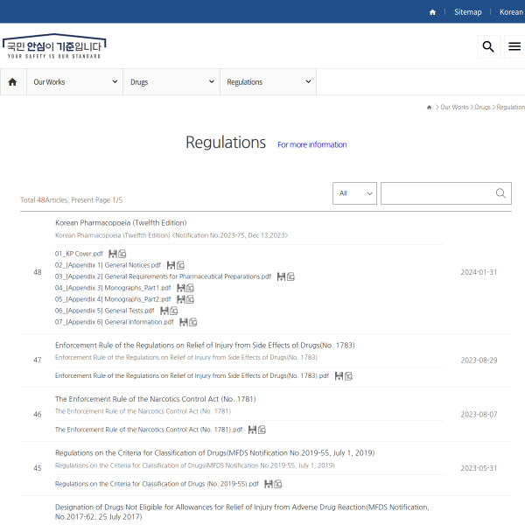Viewport: 525px width, 525px height.
Task: Preview 04 Monographs_Part1.pdf with its viewer icon
Action: coord(190,288)
